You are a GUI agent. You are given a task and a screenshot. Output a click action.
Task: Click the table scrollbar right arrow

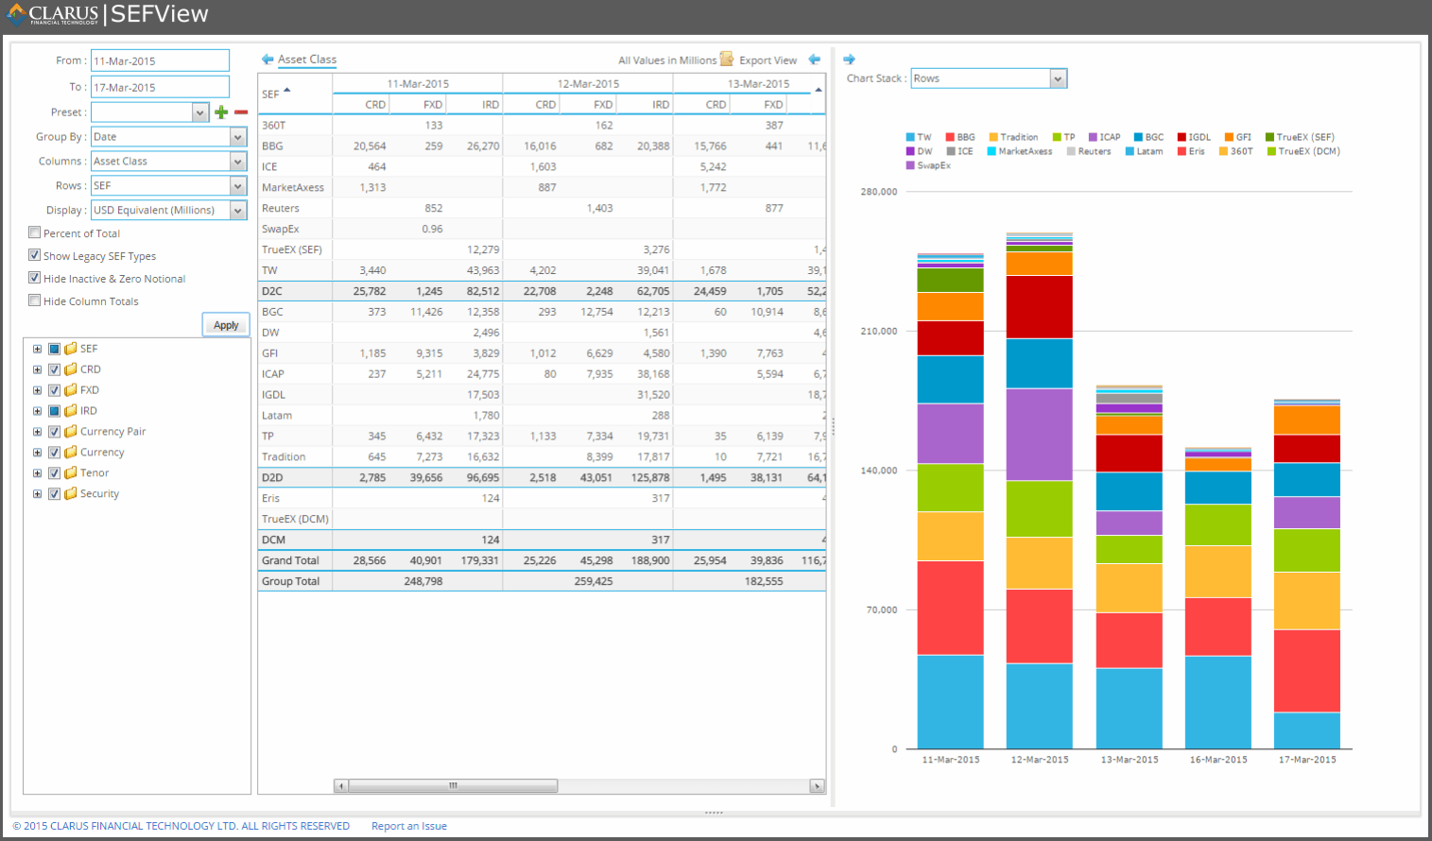pos(818,786)
